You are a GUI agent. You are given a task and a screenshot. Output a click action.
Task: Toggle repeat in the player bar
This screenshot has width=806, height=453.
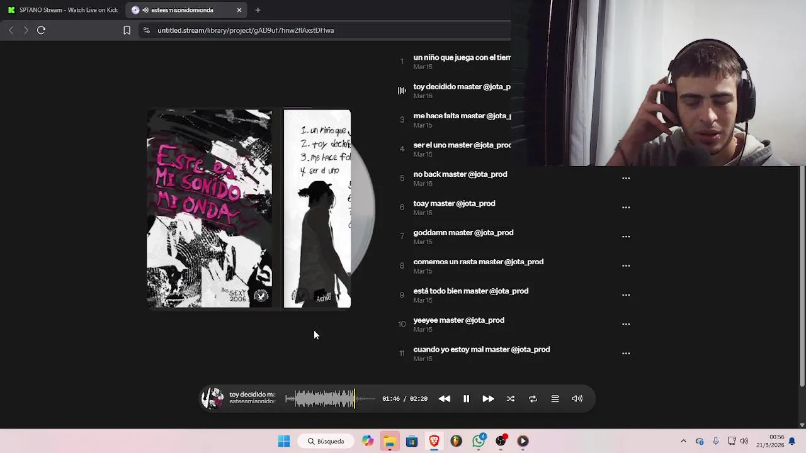click(533, 398)
